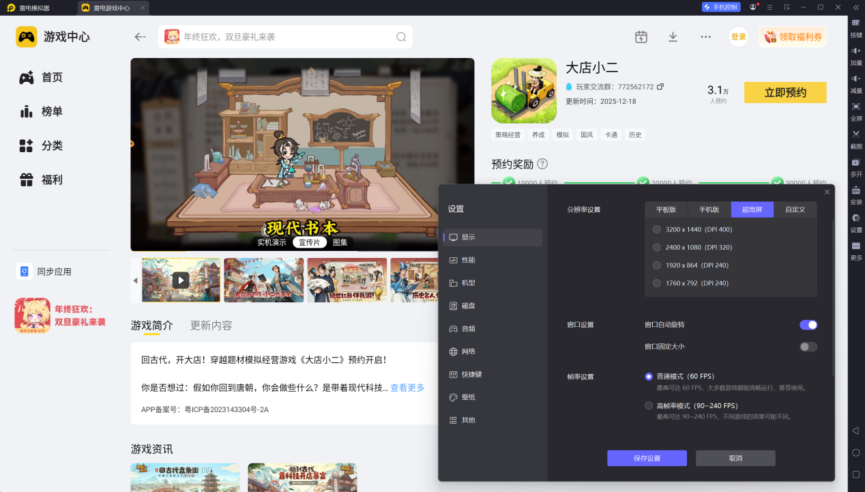Toggle the window auto-rotate (窗口自动旋转) switch
The width and height of the screenshot is (865, 492).
808,325
